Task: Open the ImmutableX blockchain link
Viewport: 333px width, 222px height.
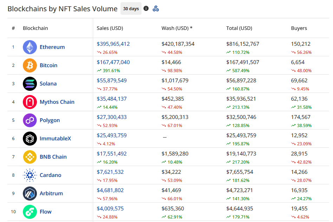Action: coord(55,138)
